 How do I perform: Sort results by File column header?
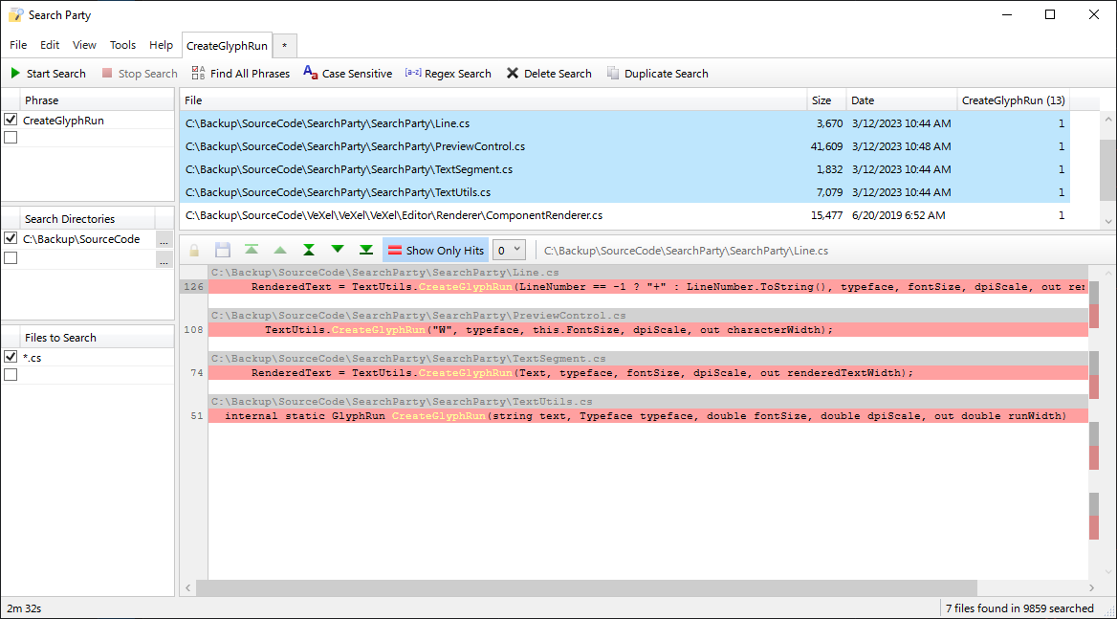coord(493,100)
